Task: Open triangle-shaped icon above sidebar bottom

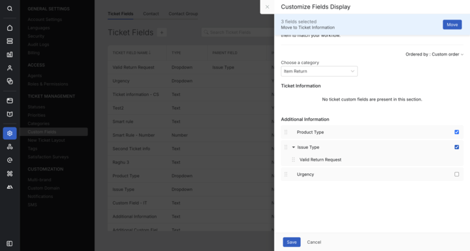Action: (x=10, y=187)
